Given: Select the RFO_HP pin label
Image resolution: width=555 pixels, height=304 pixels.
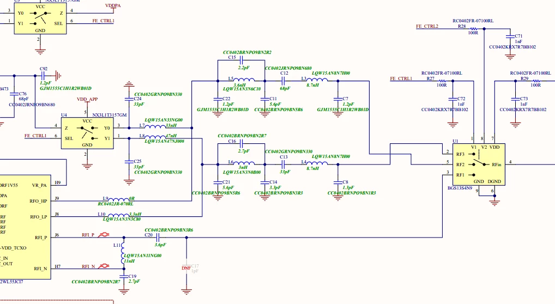Looking at the screenshot, I should (x=38, y=201).
